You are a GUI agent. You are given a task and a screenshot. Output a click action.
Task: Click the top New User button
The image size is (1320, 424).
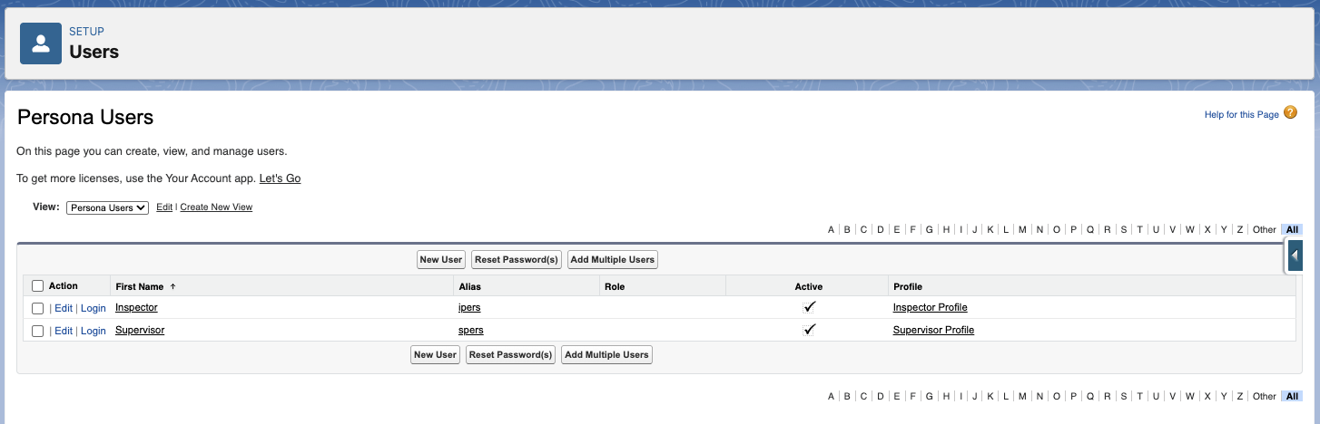coord(441,260)
